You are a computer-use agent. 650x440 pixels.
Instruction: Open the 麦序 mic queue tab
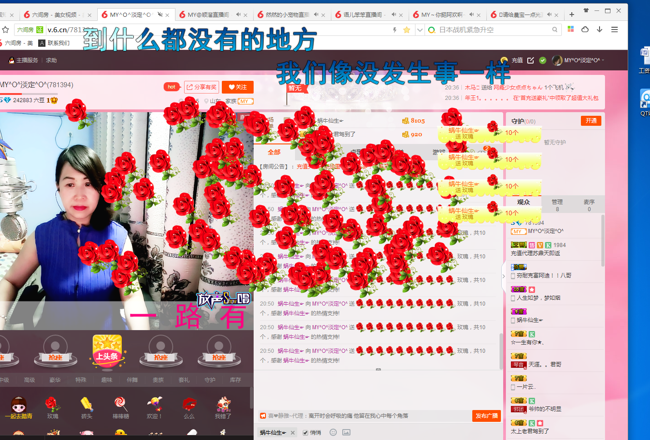pyautogui.click(x=589, y=205)
